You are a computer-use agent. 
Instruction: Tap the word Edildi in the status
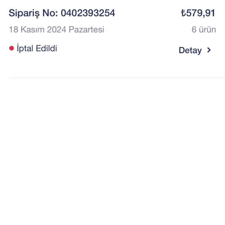click(x=46, y=48)
